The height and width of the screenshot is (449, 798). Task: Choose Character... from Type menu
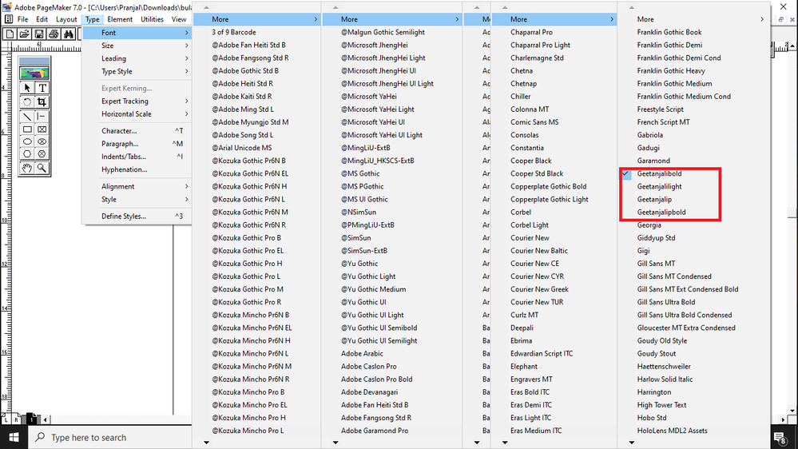tap(137, 131)
